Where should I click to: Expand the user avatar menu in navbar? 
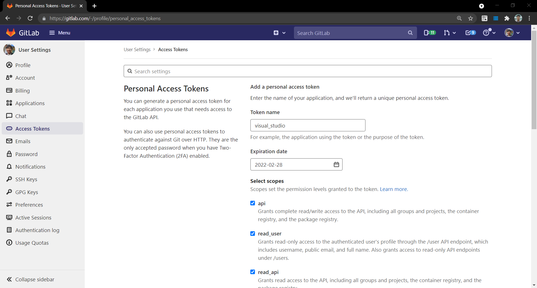point(512,33)
